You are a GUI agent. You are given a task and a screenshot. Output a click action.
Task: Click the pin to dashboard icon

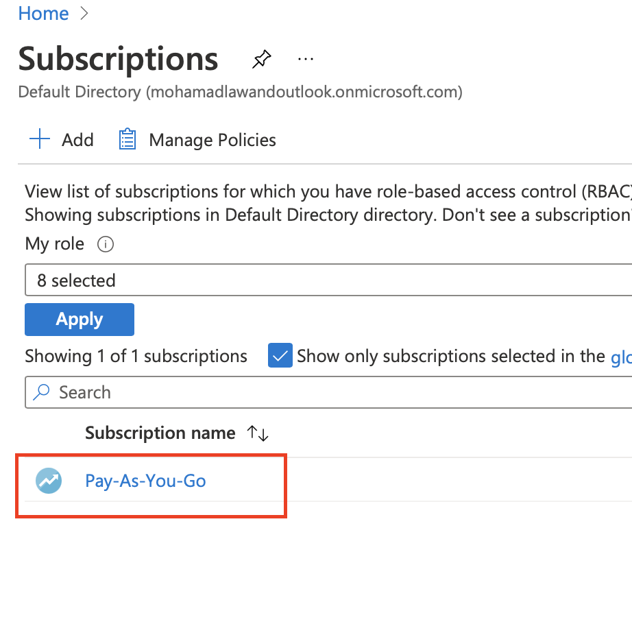point(261,60)
